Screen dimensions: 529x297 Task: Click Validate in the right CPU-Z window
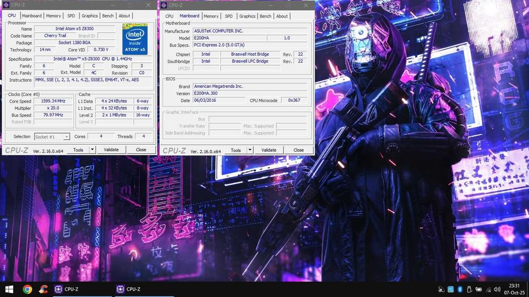click(x=269, y=150)
